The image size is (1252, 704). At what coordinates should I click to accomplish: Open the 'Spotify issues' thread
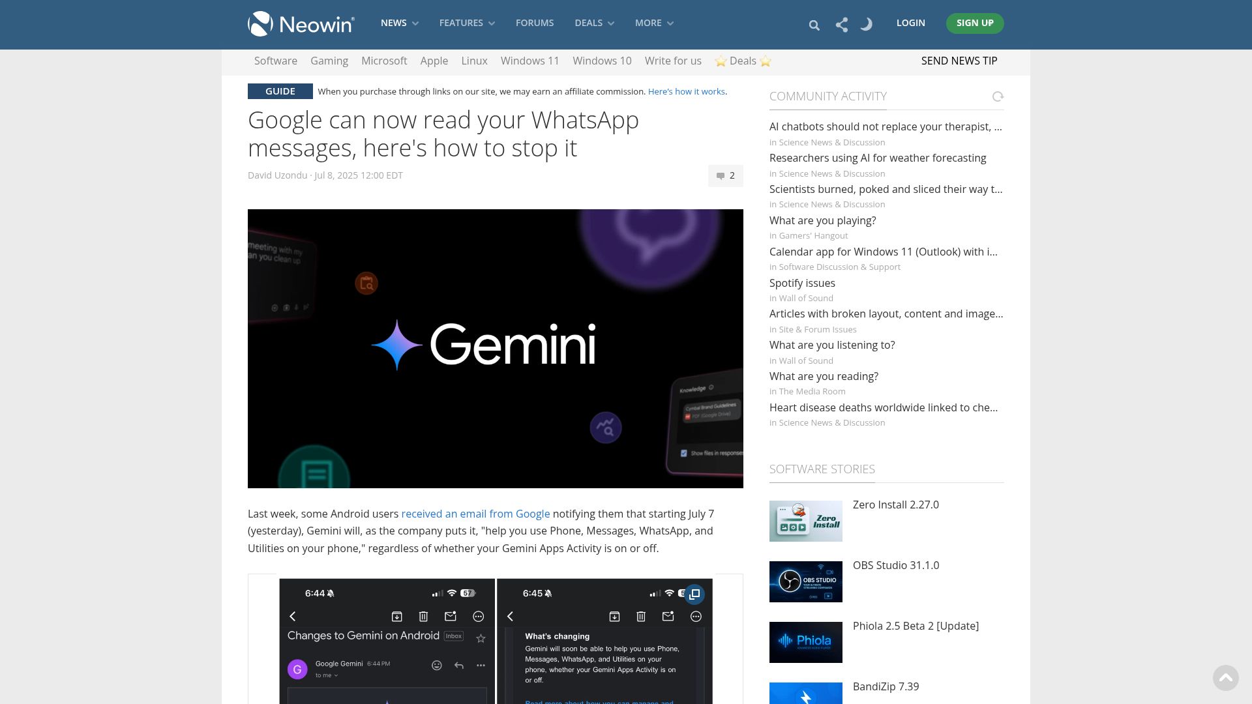(x=802, y=283)
